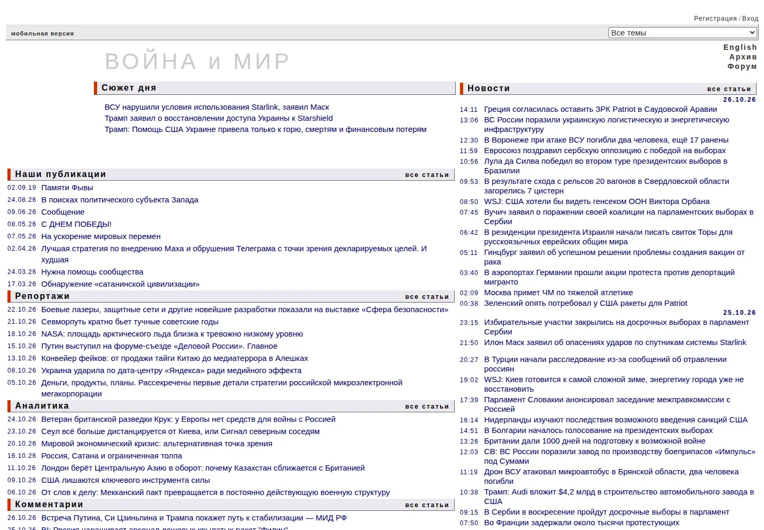The image size is (764, 530).
Task: Open 'все статьи' in Новости header
Action: pos(729,89)
